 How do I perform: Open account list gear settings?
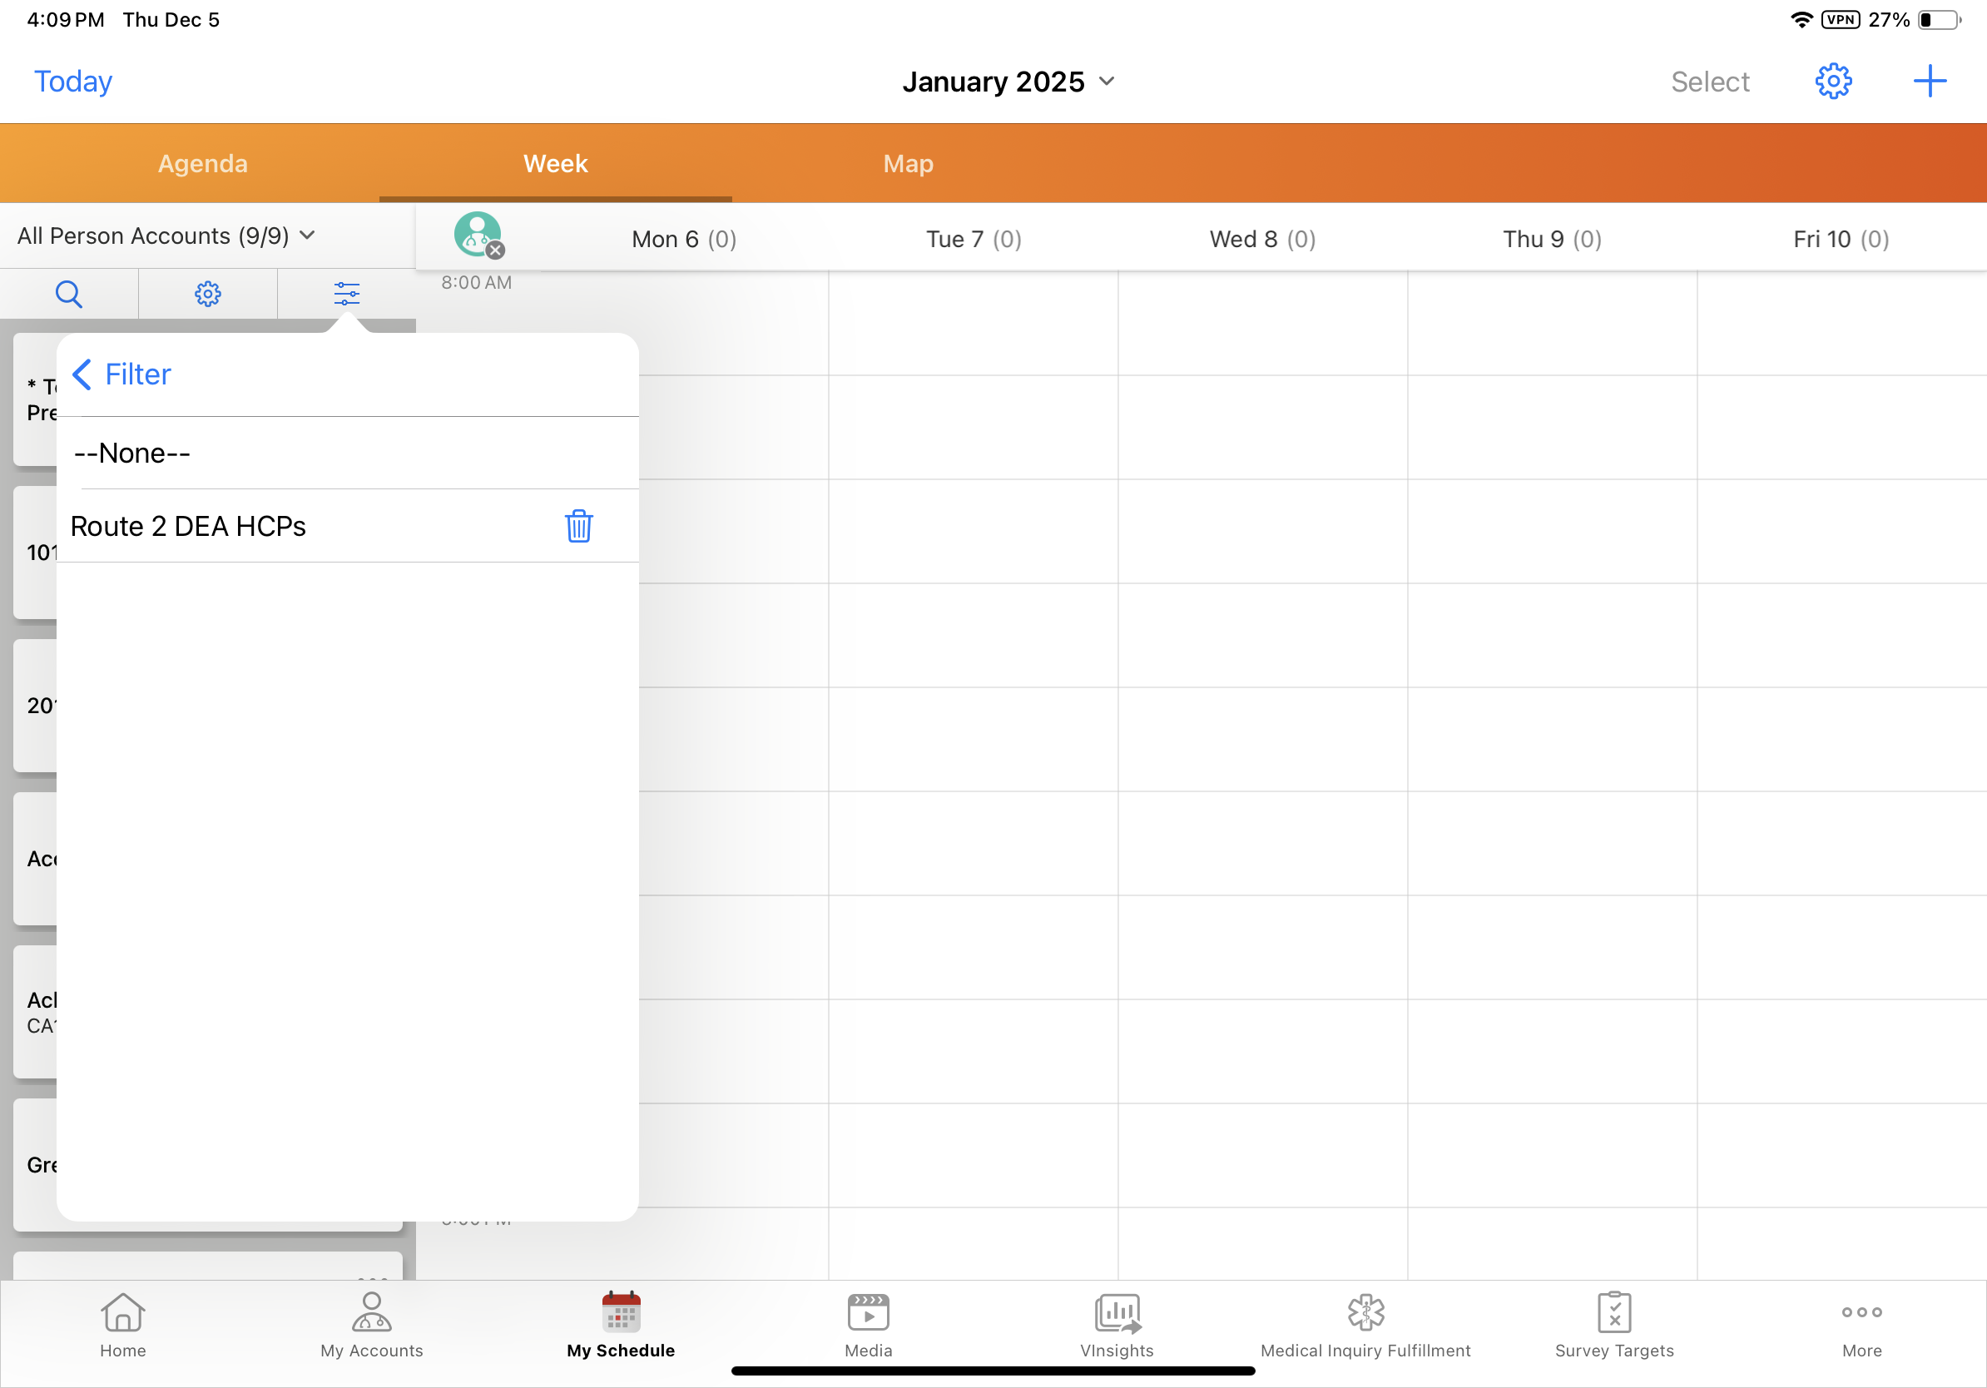pyautogui.click(x=208, y=295)
